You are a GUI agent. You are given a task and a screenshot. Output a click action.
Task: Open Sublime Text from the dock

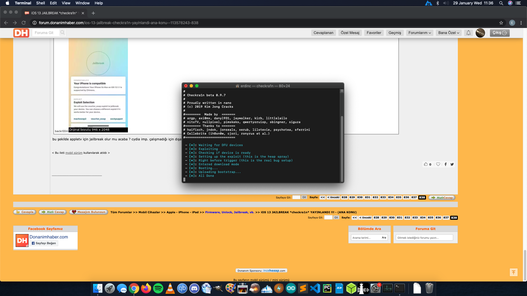click(x=303, y=288)
